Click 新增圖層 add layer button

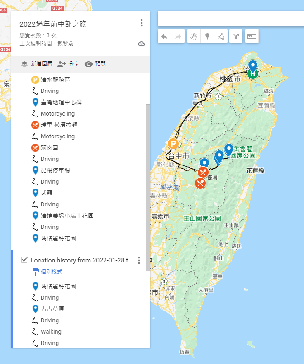(36, 64)
